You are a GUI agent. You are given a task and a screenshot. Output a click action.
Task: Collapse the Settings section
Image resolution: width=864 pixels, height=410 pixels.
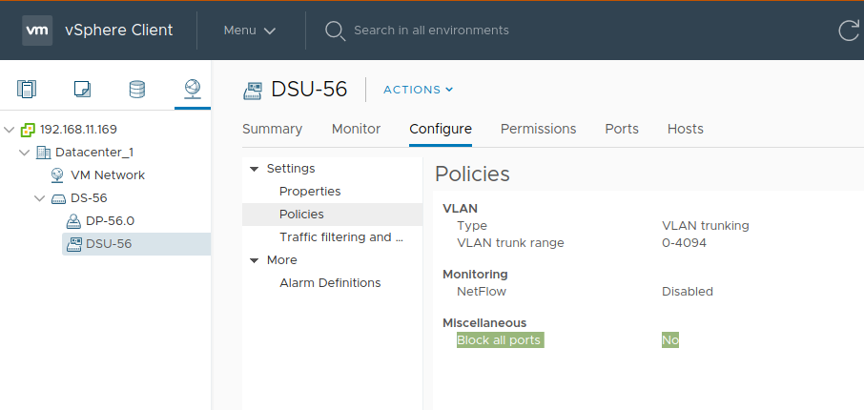254,169
